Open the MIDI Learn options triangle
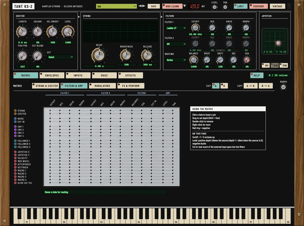 (184, 6)
